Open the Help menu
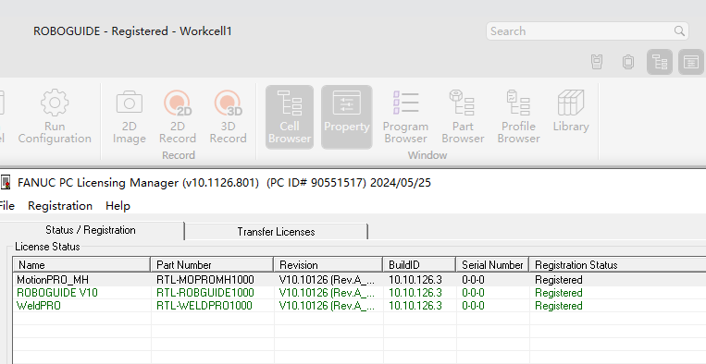706x364 pixels. point(118,206)
